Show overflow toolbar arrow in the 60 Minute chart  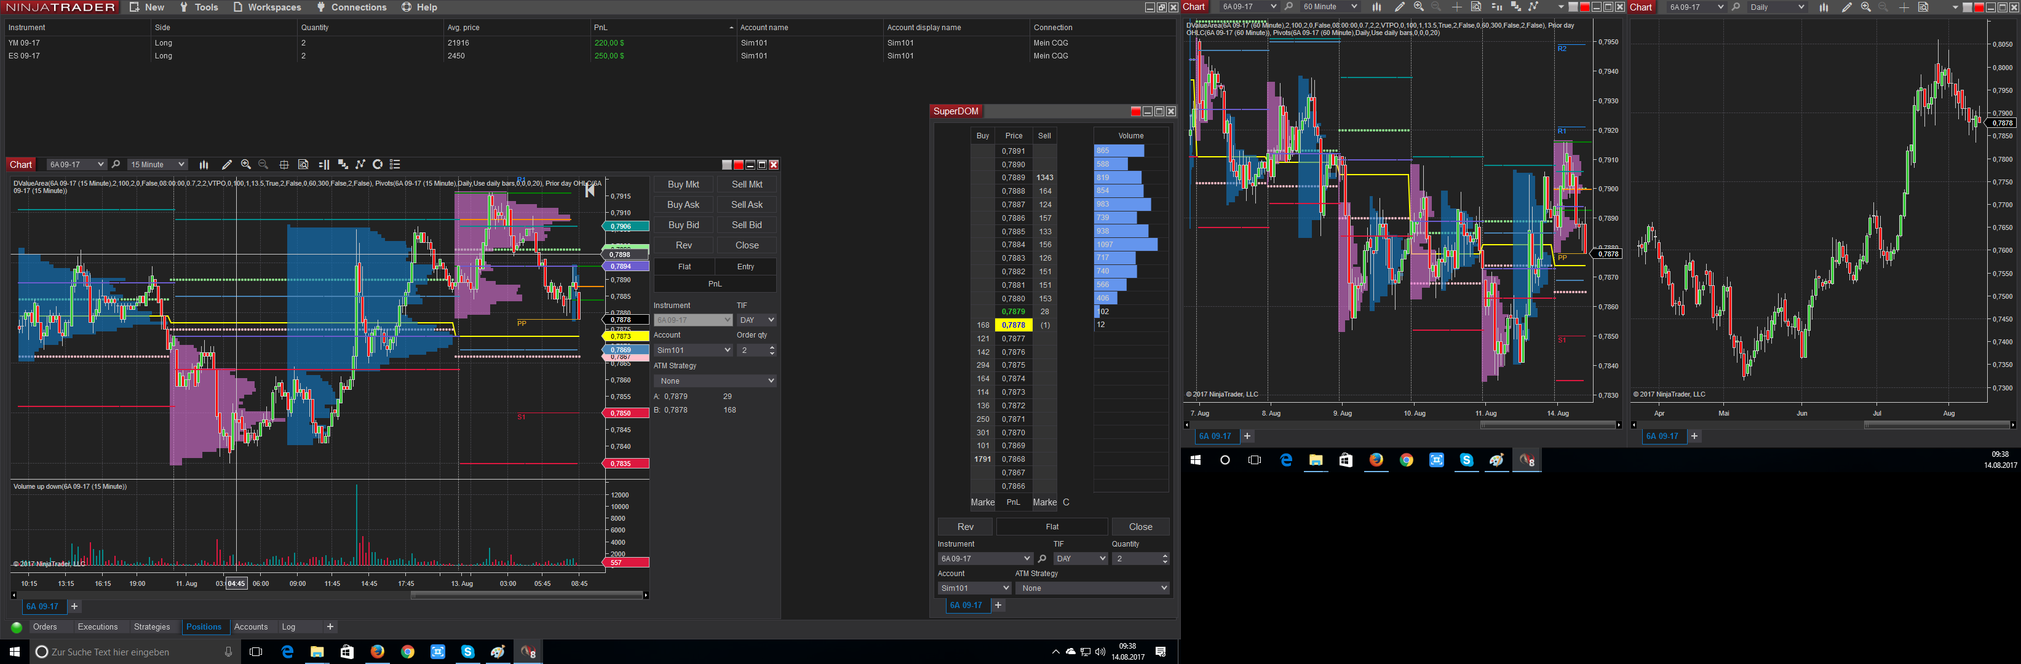click(x=1560, y=7)
